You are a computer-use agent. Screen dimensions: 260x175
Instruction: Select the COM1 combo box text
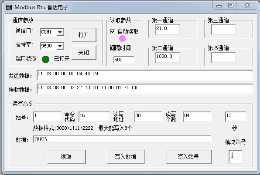click(48, 32)
